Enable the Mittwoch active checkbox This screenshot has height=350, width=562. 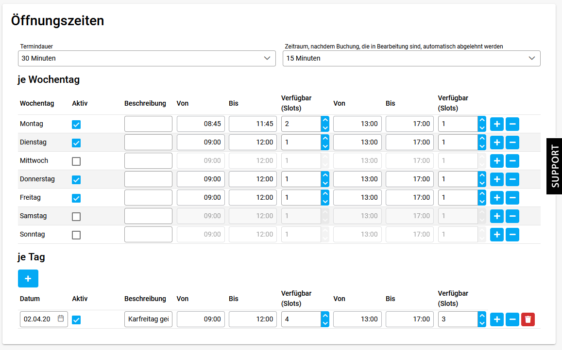tap(76, 161)
